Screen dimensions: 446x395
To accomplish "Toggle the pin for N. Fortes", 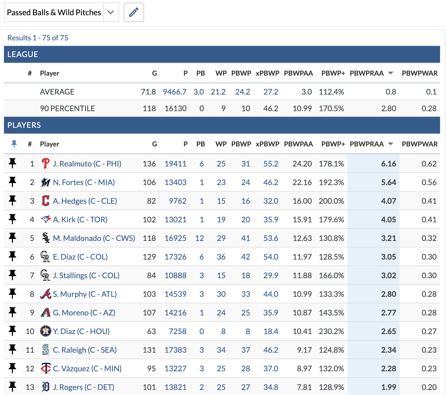I will pos(12,182).
